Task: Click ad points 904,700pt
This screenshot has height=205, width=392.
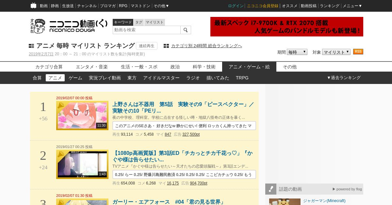Action: 199,183
